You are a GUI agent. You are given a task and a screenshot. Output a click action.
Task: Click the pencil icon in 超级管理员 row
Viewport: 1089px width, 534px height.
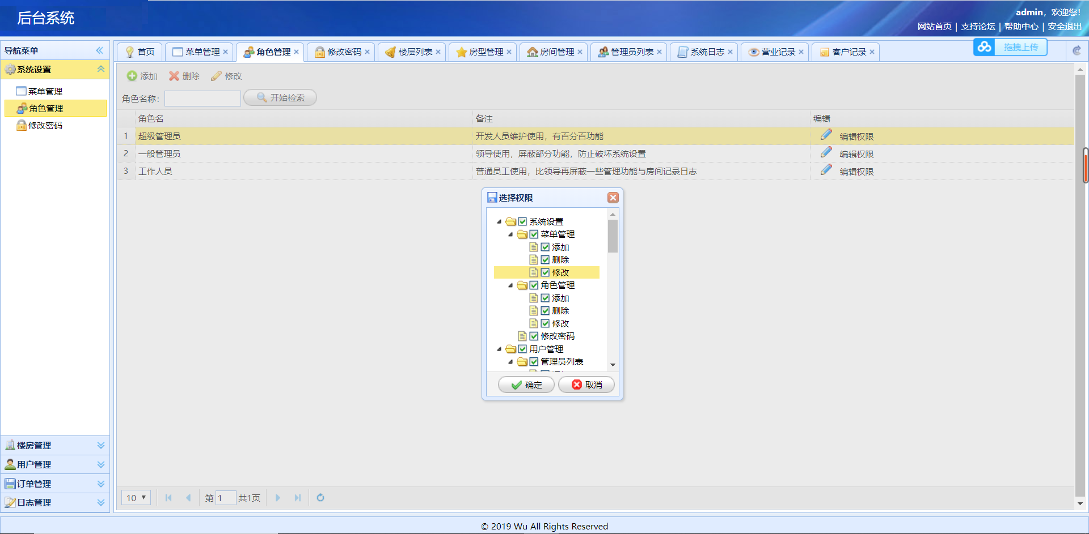[826, 135]
